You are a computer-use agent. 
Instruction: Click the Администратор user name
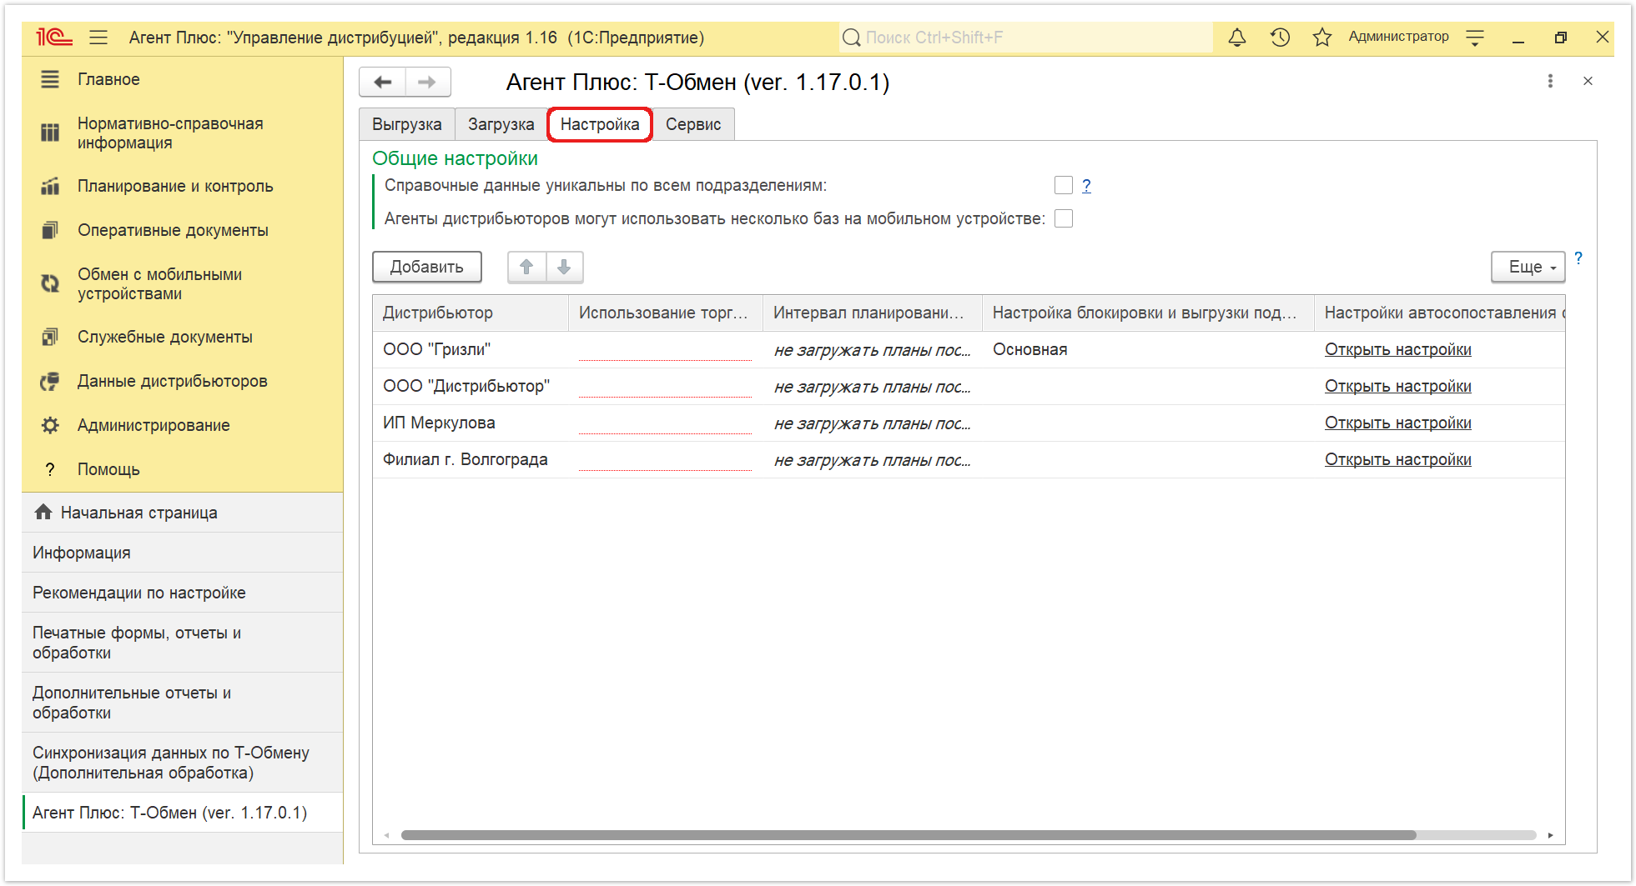[1398, 37]
